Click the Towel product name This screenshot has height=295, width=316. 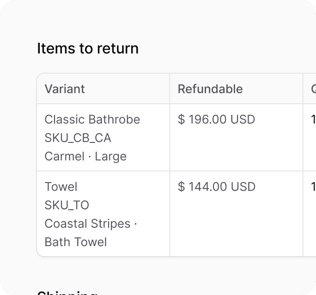(x=61, y=187)
